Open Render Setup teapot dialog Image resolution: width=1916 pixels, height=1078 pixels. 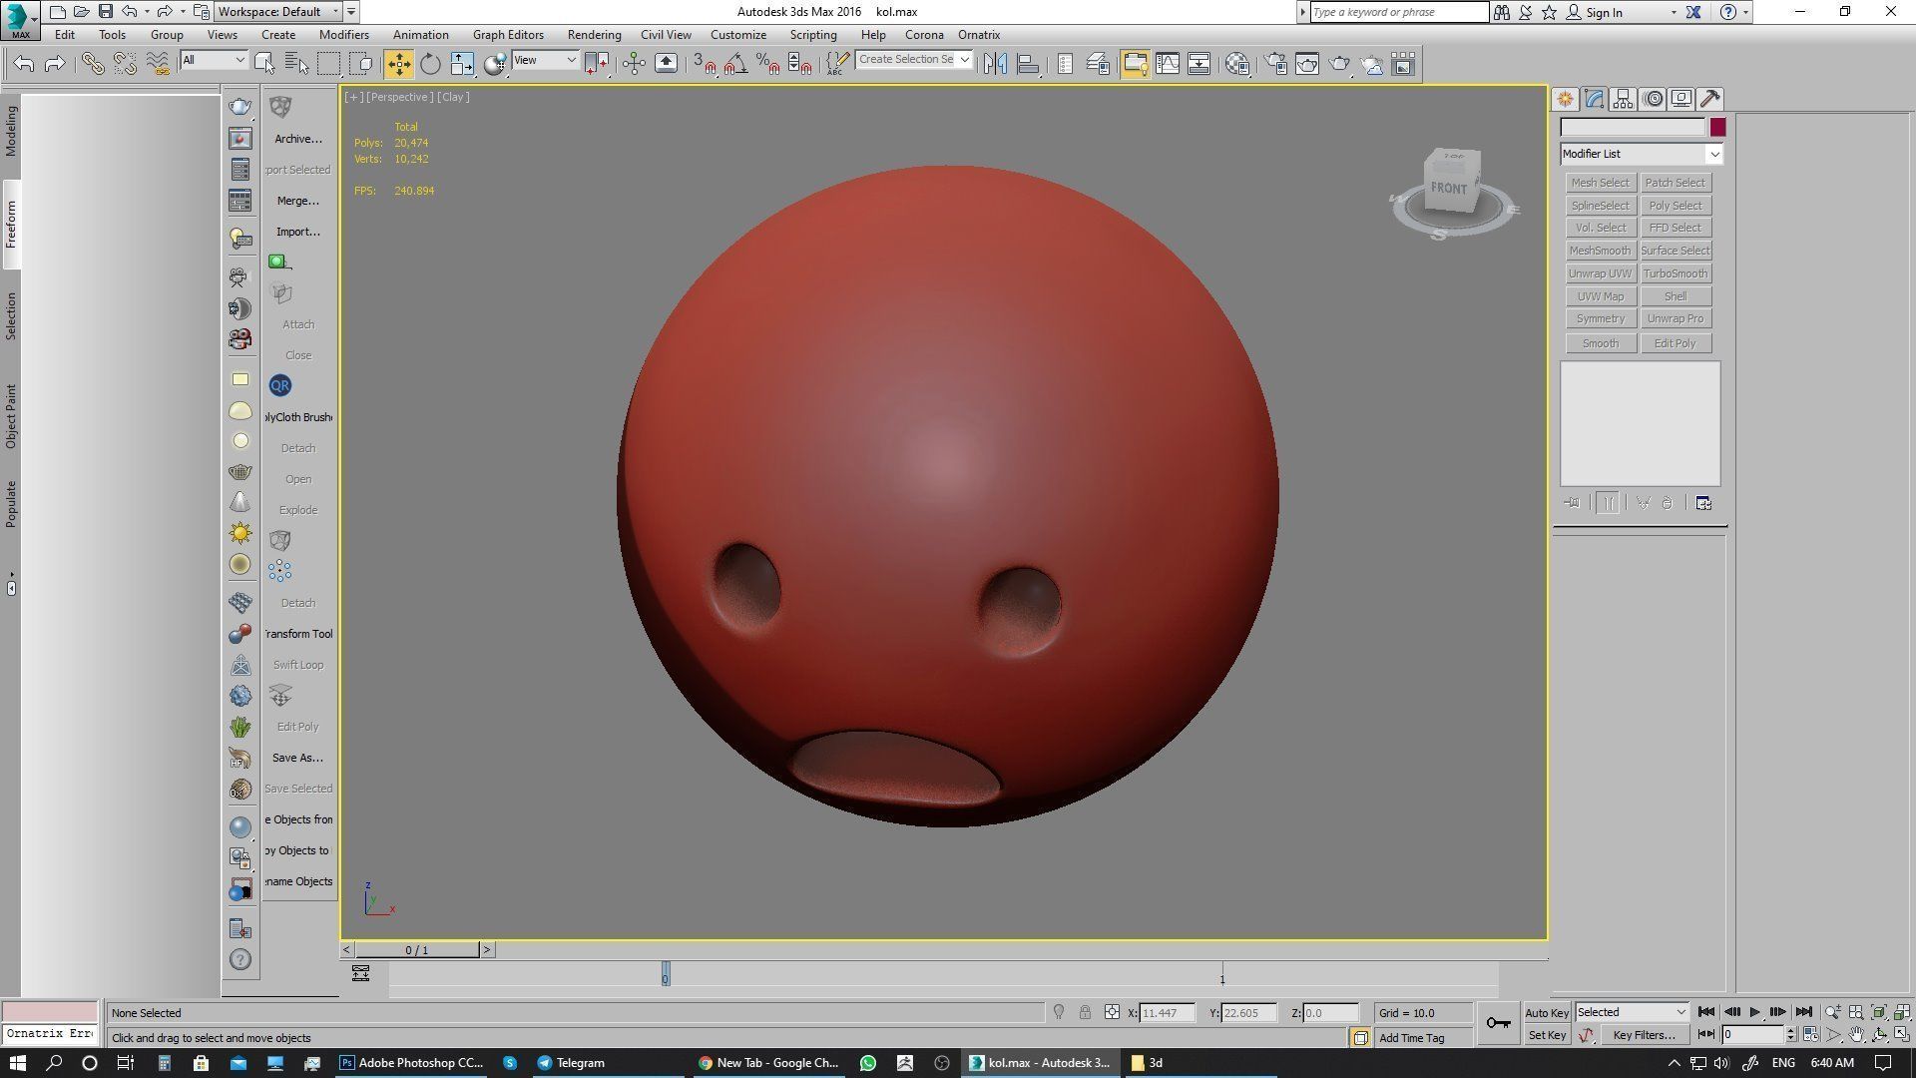(1275, 64)
